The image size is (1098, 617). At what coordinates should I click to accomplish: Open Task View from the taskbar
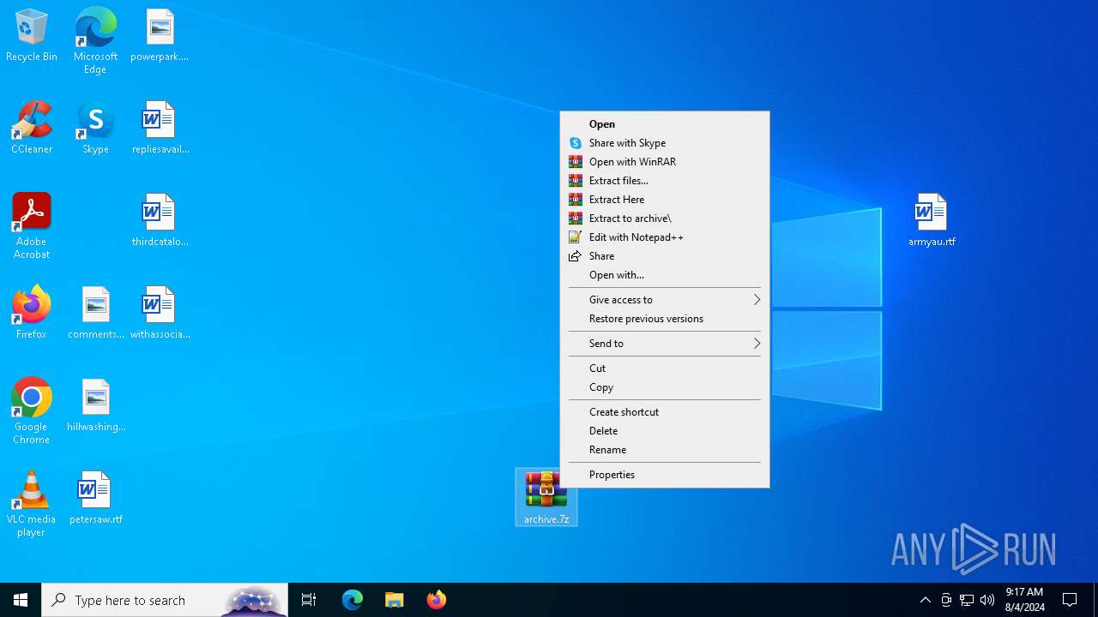pyautogui.click(x=309, y=600)
